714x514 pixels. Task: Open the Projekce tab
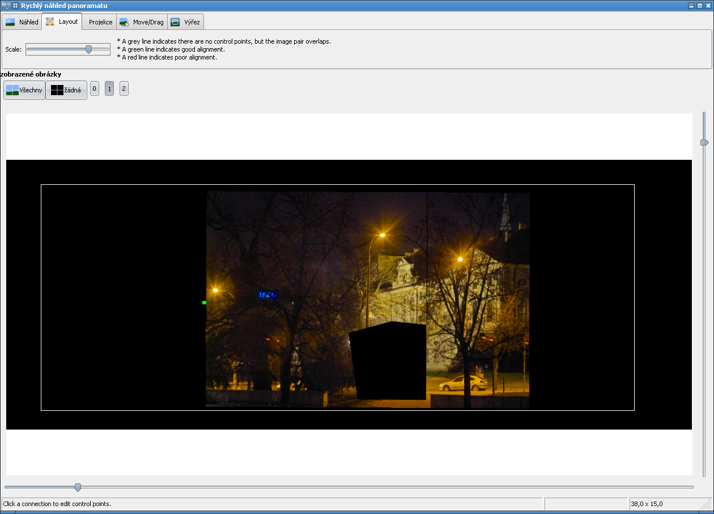pyautogui.click(x=100, y=22)
